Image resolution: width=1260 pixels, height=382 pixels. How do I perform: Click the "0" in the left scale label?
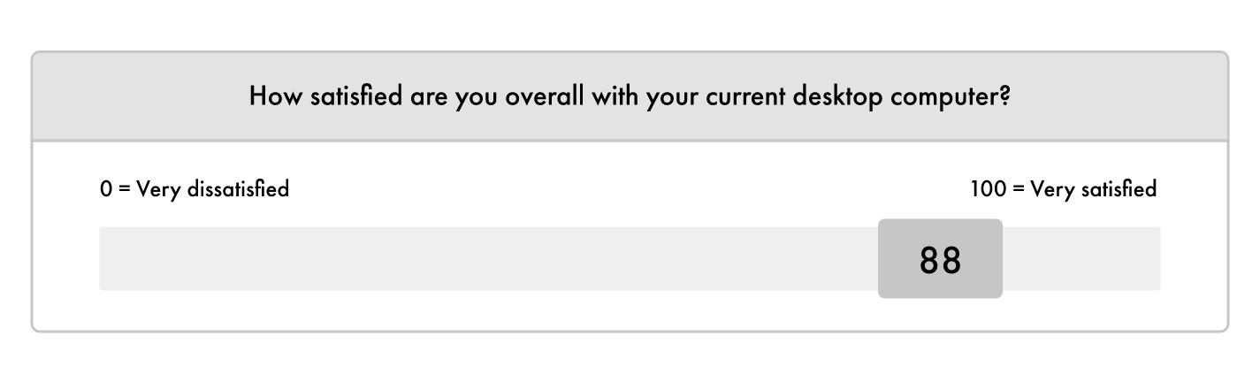pos(105,189)
